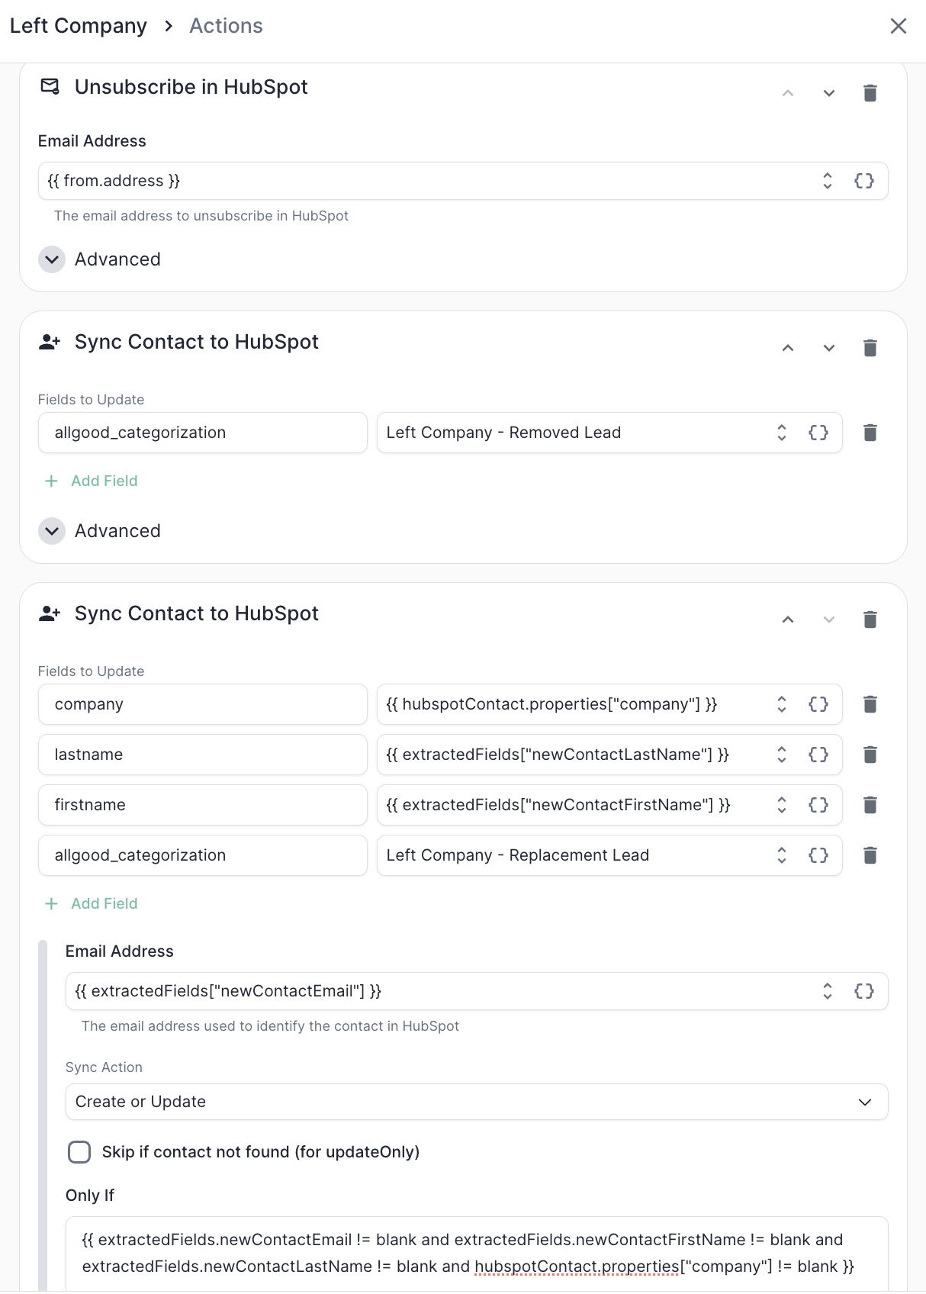This screenshot has height=1294, width=926.
Task: Move first Sync Contact action down
Action: tap(828, 348)
